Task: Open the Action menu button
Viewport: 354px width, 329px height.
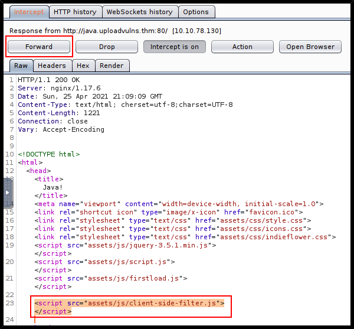Action: coord(242,47)
